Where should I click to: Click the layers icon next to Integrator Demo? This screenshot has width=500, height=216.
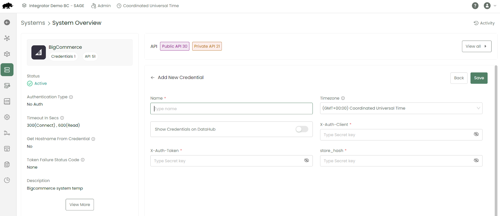tap(24, 6)
